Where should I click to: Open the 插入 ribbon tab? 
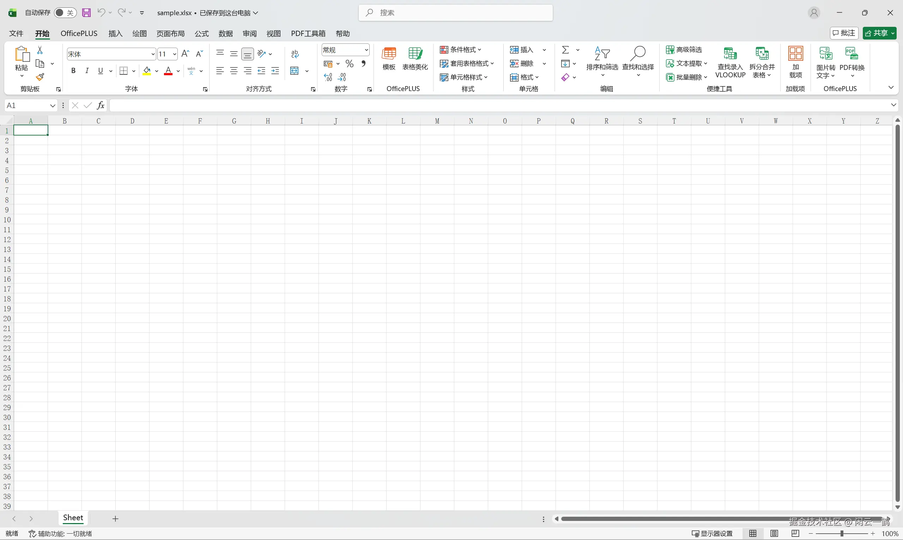point(115,34)
